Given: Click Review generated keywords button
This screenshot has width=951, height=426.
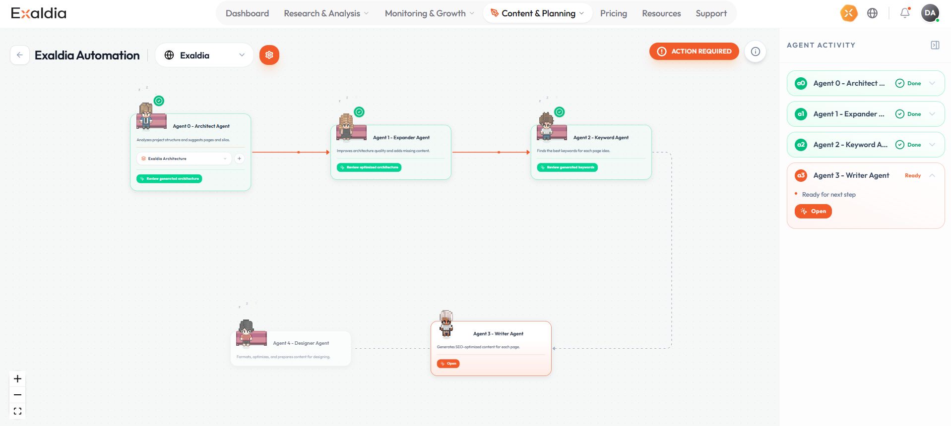Looking at the screenshot, I should click(x=567, y=167).
